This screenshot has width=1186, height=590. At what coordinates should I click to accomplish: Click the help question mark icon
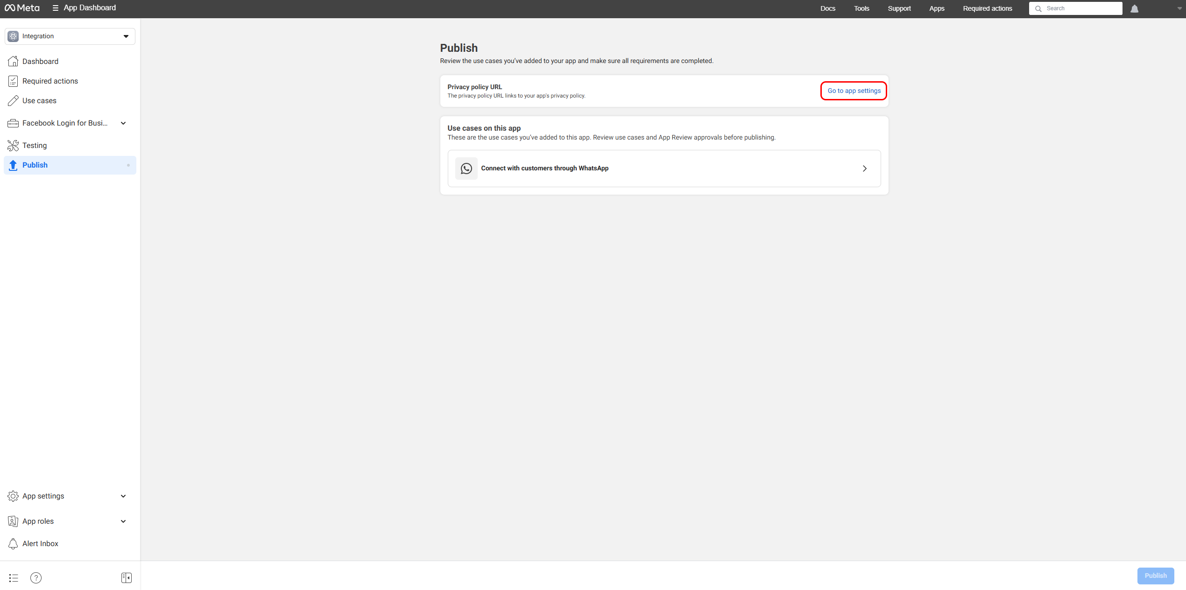click(36, 578)
